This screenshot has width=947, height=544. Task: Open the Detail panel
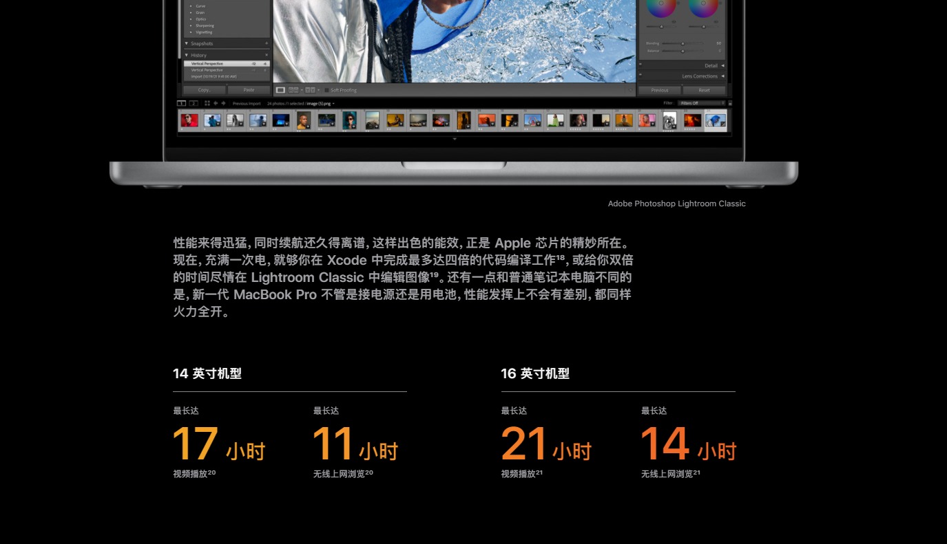(711, 65)
